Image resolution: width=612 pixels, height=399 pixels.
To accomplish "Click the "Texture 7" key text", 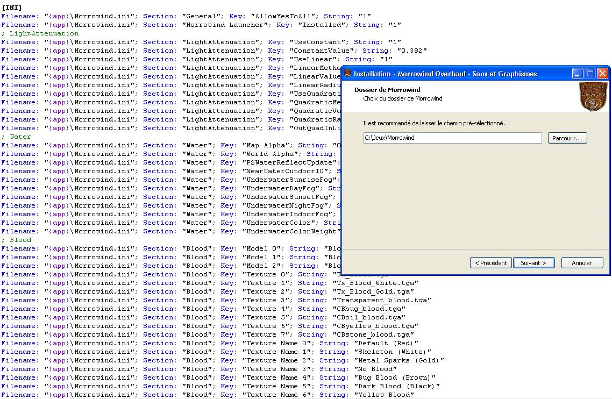I will point(266,334).
